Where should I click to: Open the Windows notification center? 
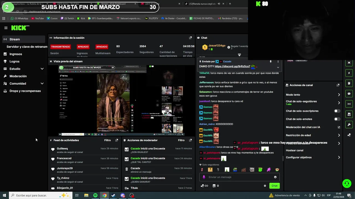pyautogui.click(x=349, y=195)
